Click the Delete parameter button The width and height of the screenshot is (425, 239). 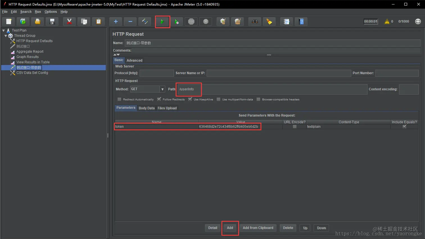click(x=288, y=228)
